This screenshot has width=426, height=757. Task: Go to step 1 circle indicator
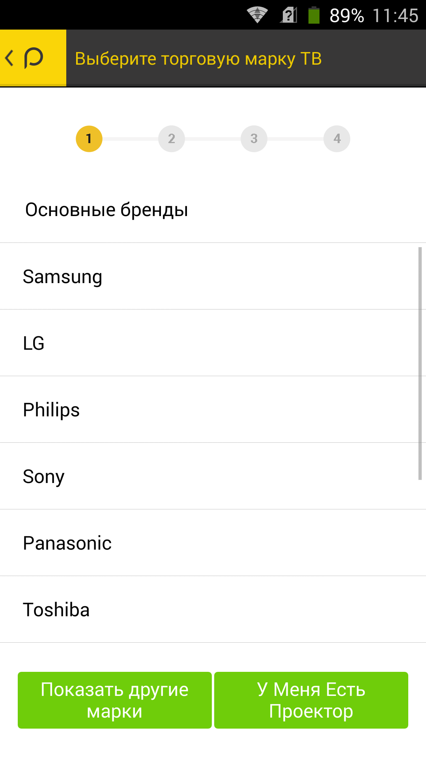click(89, 139)
